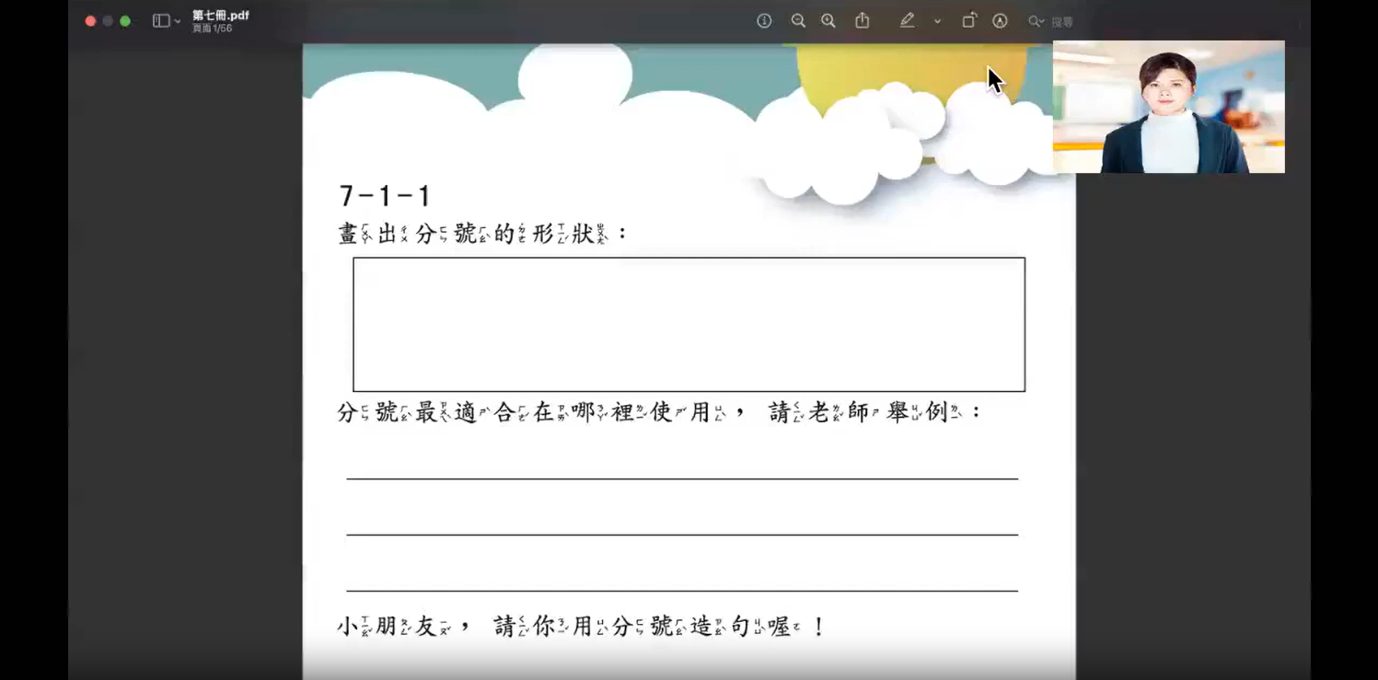Image resolution: width=1378 pixels, height=680 pixels.
Task: Click the page count subtitle under title
Action: [x=213, y=29]
